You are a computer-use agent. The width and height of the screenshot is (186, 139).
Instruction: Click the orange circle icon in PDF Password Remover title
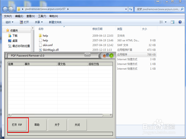[x=104, y=56]
